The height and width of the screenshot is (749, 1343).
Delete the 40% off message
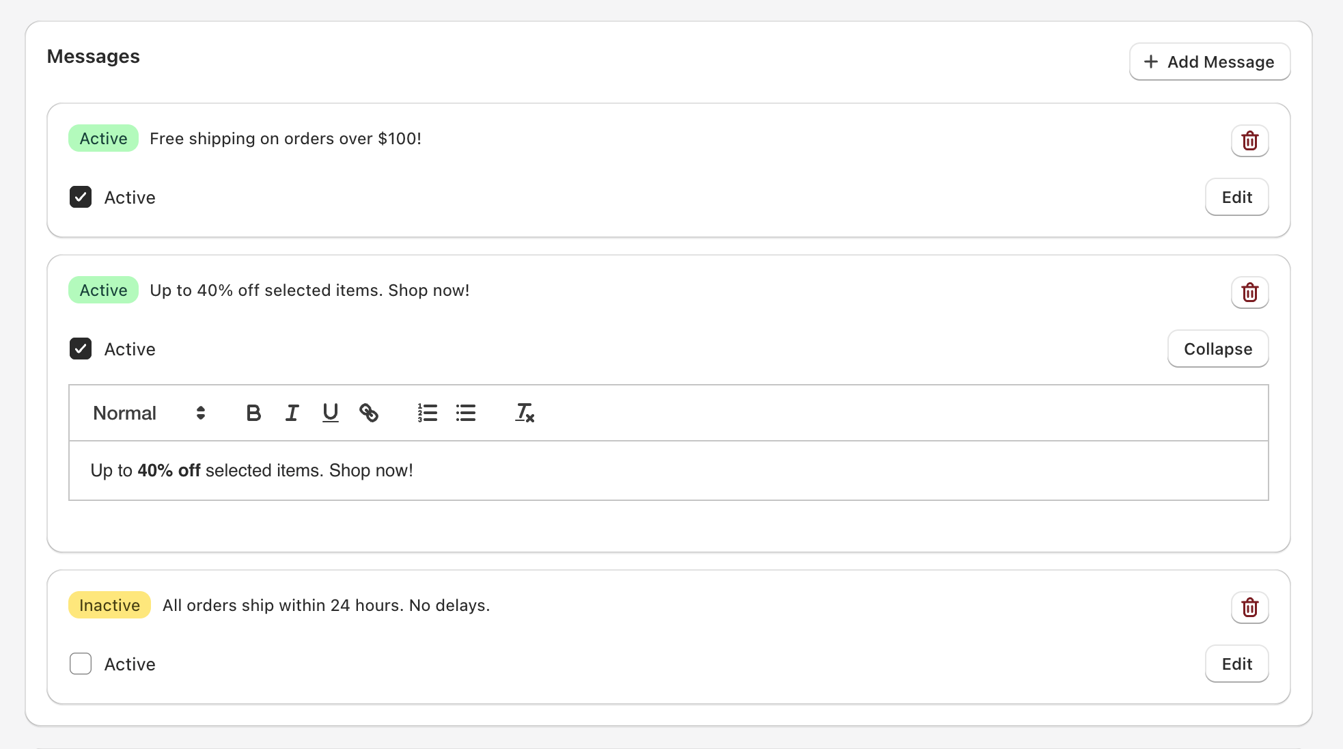point(1249,292)
